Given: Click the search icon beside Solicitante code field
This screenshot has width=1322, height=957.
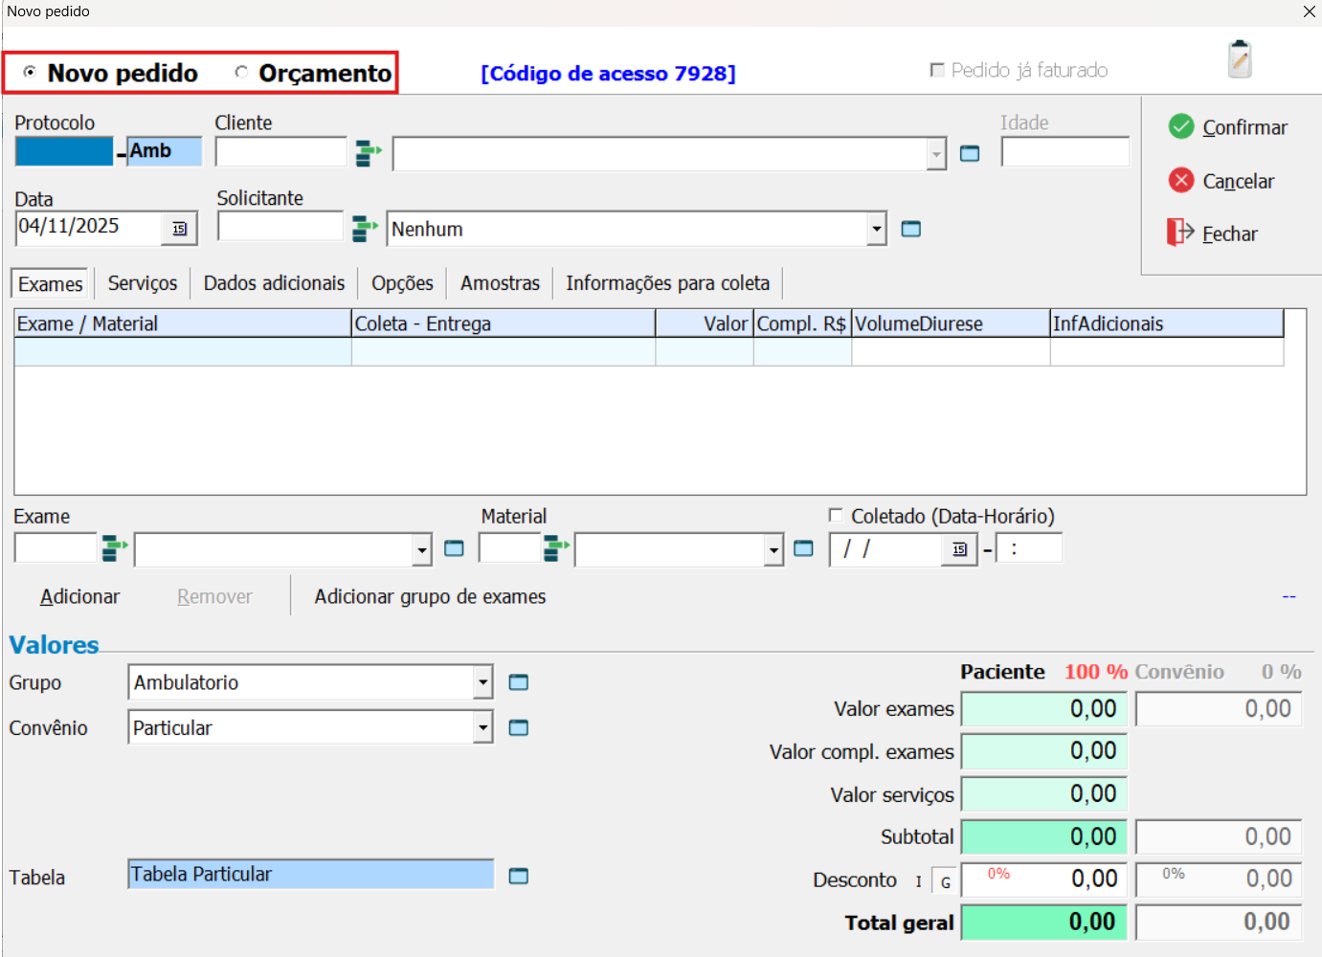Looking at the screenshot, I should (x=365, y=229).
